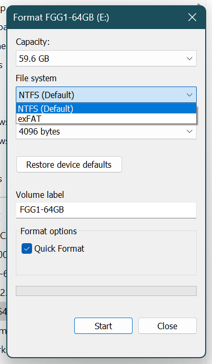
Task: Click the blue checkmark box icon
Action: [x=27, y=248]
